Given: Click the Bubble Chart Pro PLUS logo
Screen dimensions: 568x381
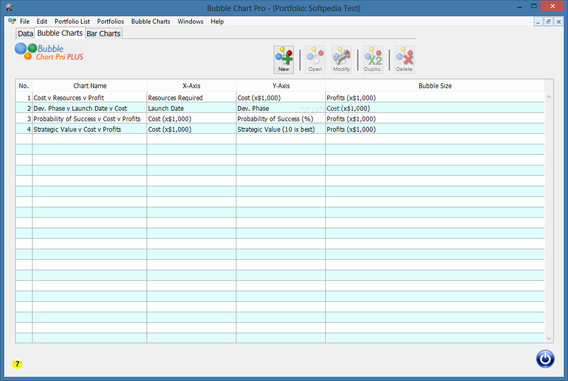Looking at the screenshot, I should click(49, 52).
